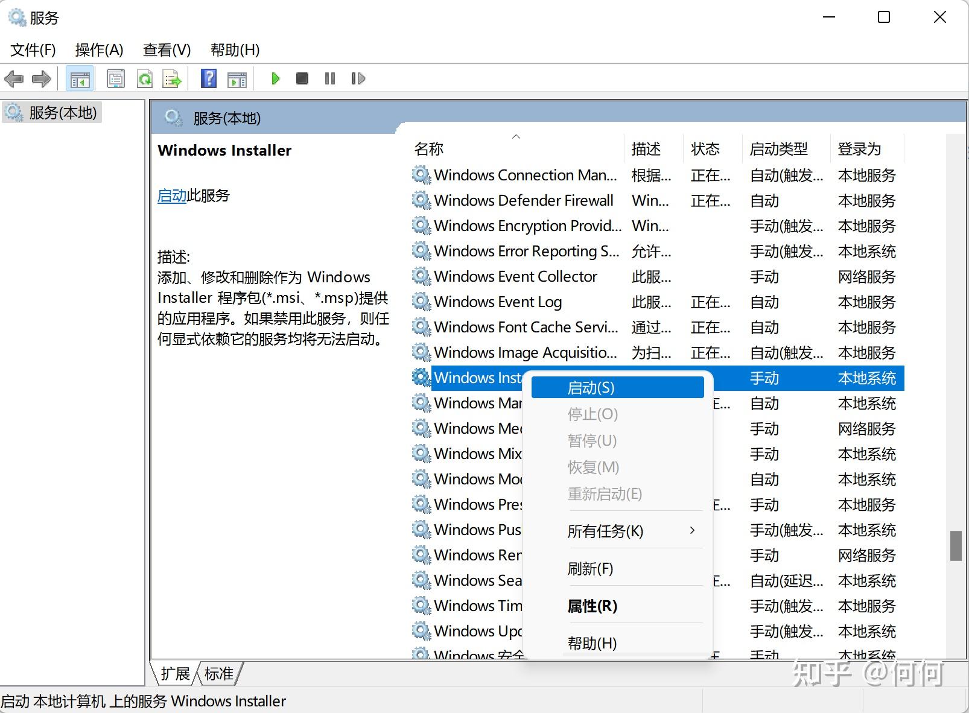Image resolution: width=969 pixels, height=713 pixels.
Task: Click the 暂停(U) context menu entry
Action: 618,441
